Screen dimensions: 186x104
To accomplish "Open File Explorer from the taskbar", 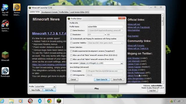I will tap(11, 101).
